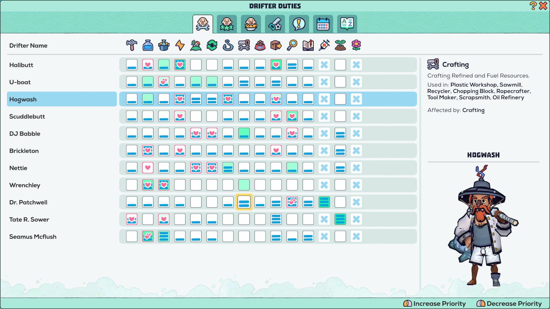This screenshot has width=550, height=309.
Task: Click the magnifying glass Research duty icon
Action: [292, 45]
